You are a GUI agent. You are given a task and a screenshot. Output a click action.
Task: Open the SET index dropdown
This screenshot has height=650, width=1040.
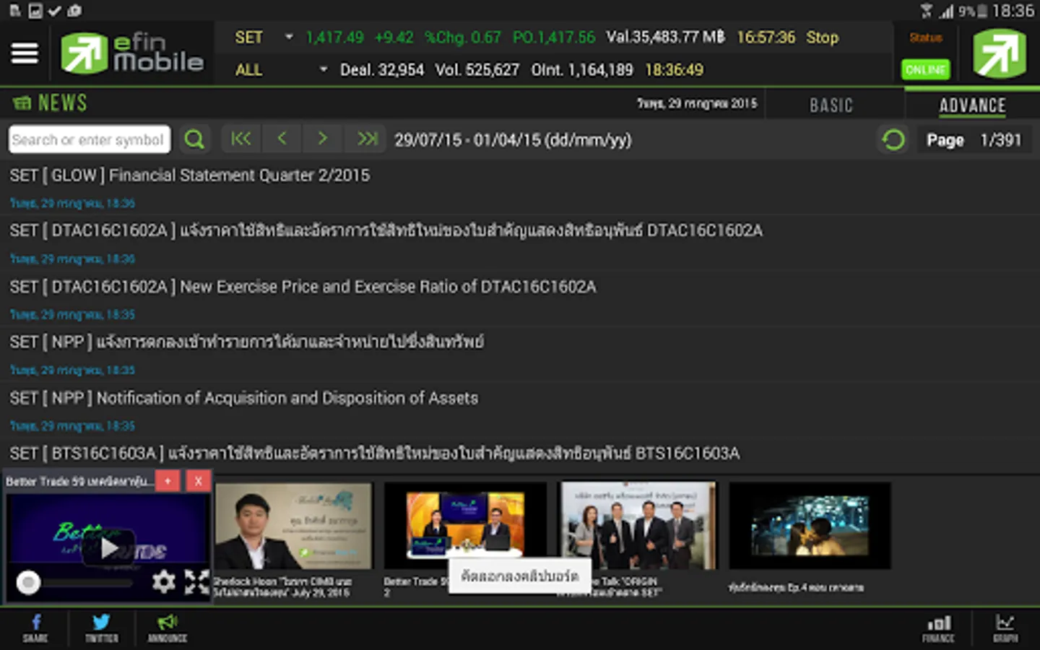click(264, 38)
